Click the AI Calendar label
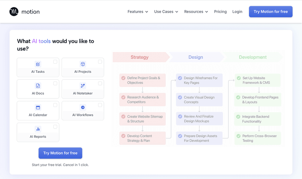The height and width of the screenshot is (179, 302). pos(38,115)
